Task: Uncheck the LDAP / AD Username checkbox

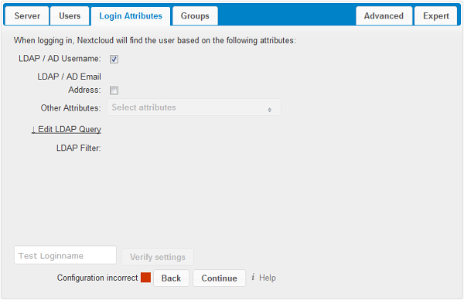Action: point(114,60)
